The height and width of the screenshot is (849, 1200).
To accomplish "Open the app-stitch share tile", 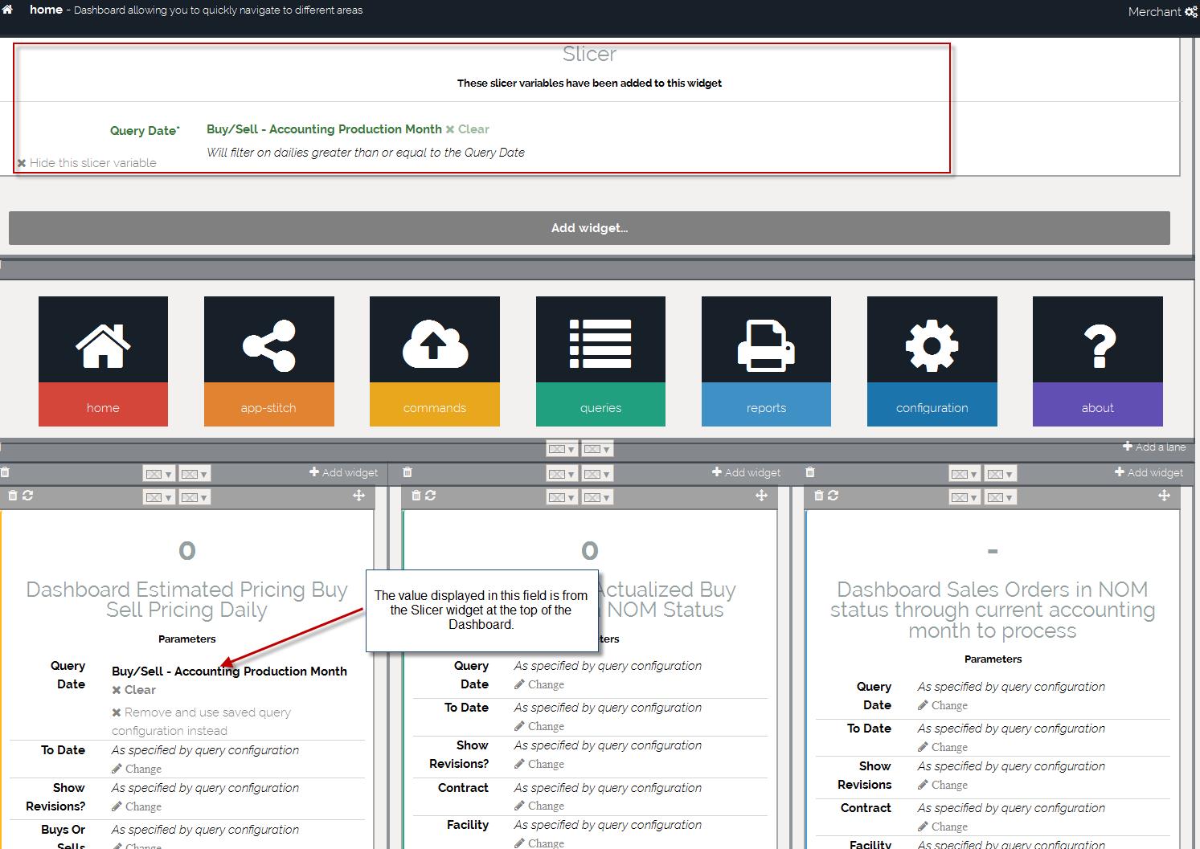I will tap(268, 361).
